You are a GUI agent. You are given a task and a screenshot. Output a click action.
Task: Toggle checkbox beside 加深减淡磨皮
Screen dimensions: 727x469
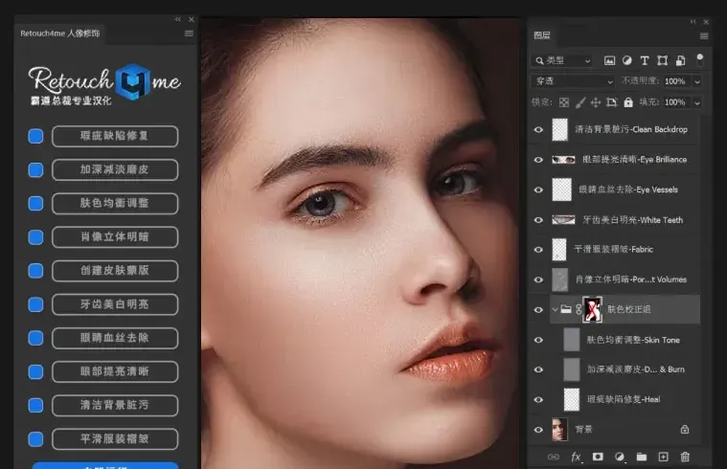[x=35, y=169]
